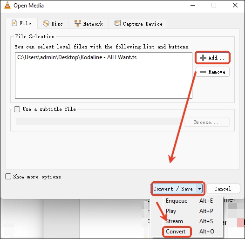
Task: Switch to the Network tab
Action: (x=88, y=24)
